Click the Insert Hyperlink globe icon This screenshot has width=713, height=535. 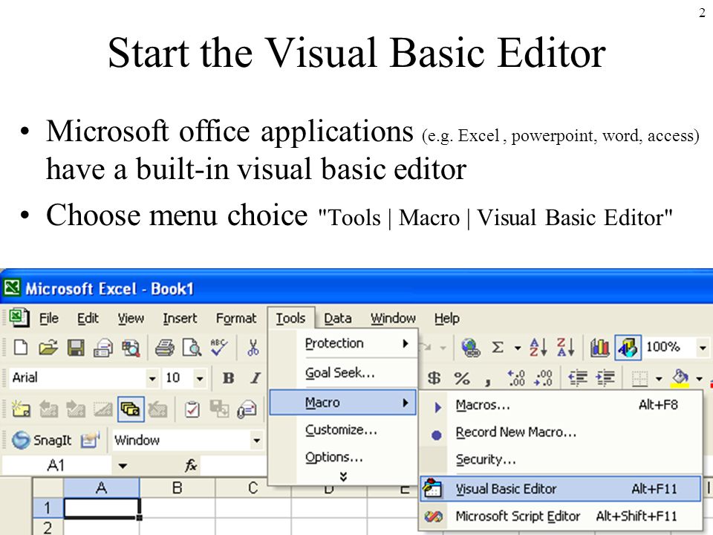pyautogui.click(x=471, y=348)
